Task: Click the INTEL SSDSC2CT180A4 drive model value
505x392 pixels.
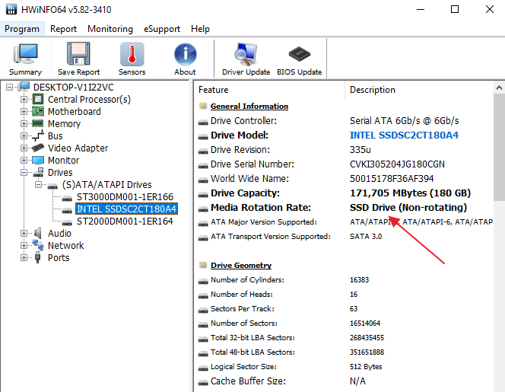Action: 404,135
